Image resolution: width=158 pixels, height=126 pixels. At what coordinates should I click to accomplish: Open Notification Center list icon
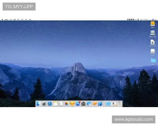point(156,19)
